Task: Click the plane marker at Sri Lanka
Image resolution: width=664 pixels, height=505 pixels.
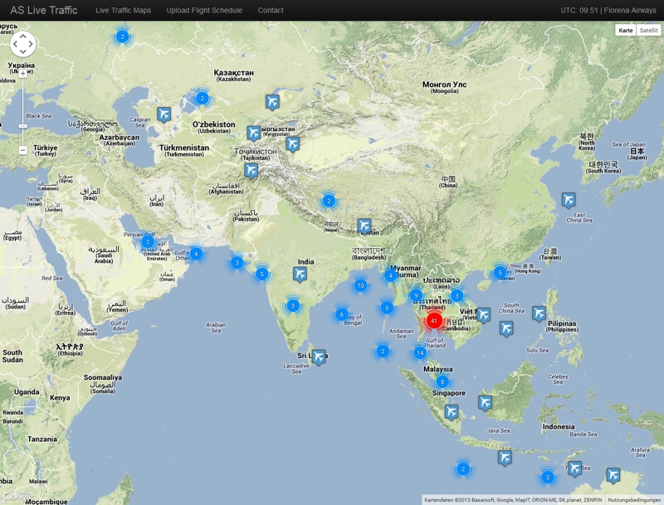Action: (319, 357)
